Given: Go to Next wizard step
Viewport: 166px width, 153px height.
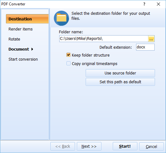Looking at the screenshot, I should pos(89,146).
